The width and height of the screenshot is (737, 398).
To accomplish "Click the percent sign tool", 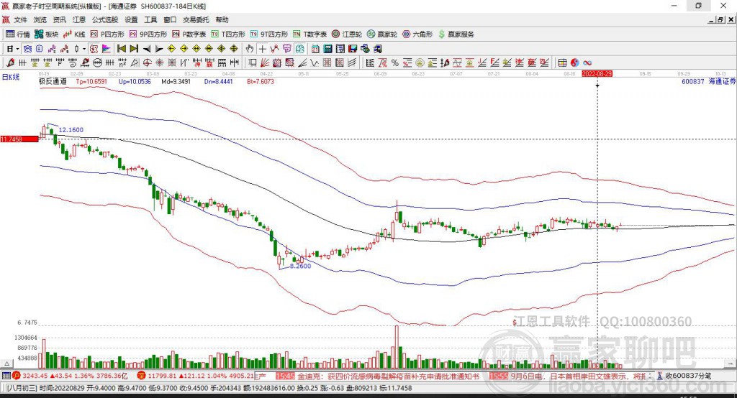I will pos(395,63).
